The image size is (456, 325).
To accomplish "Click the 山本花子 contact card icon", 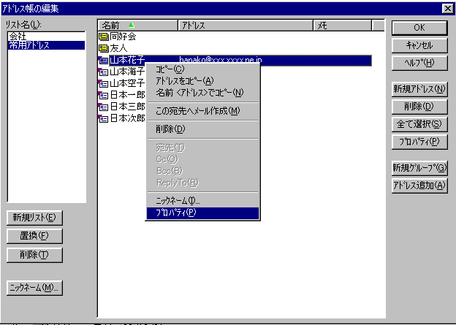I will [x=103, y=60].
